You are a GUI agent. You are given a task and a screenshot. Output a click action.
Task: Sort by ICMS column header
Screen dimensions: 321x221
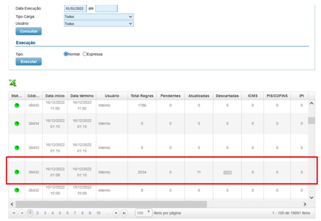click(252, 96)
